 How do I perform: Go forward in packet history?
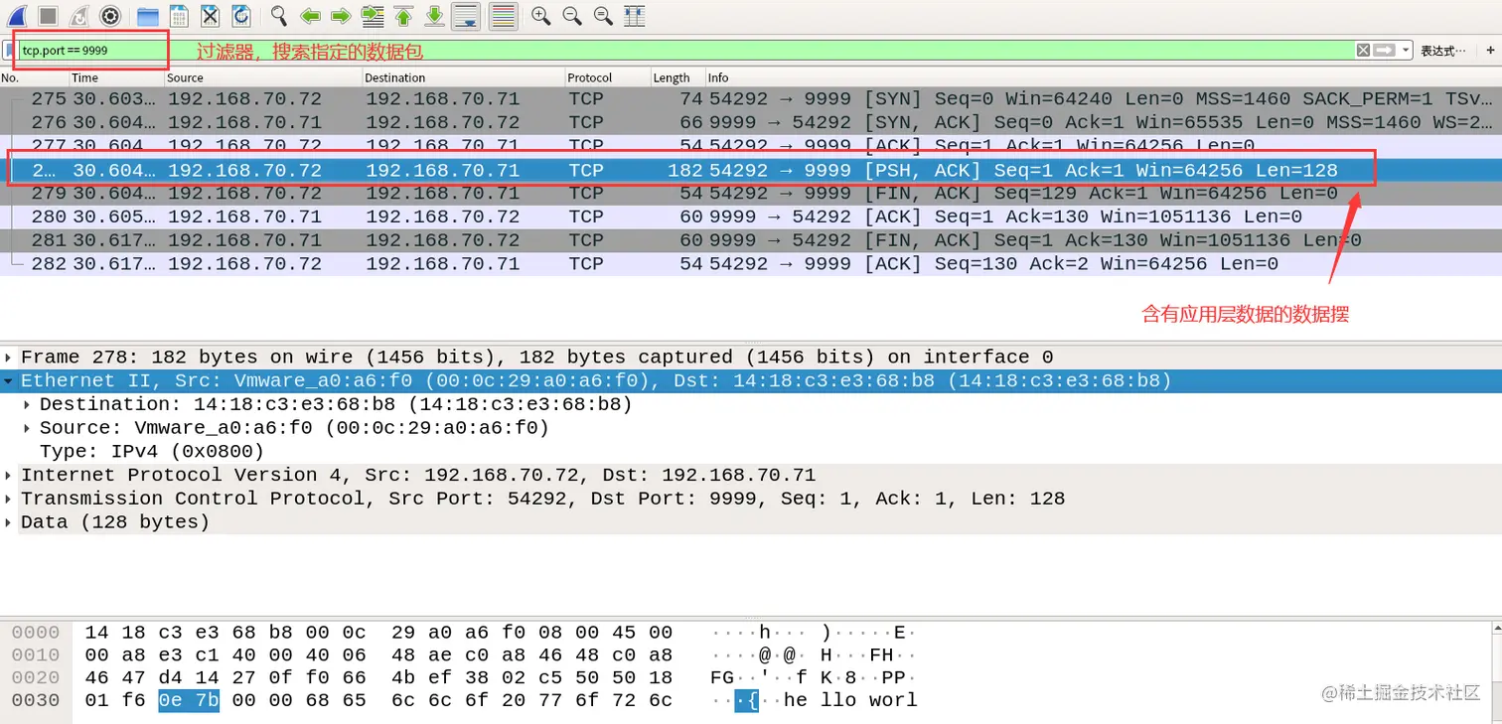(341, 16)
